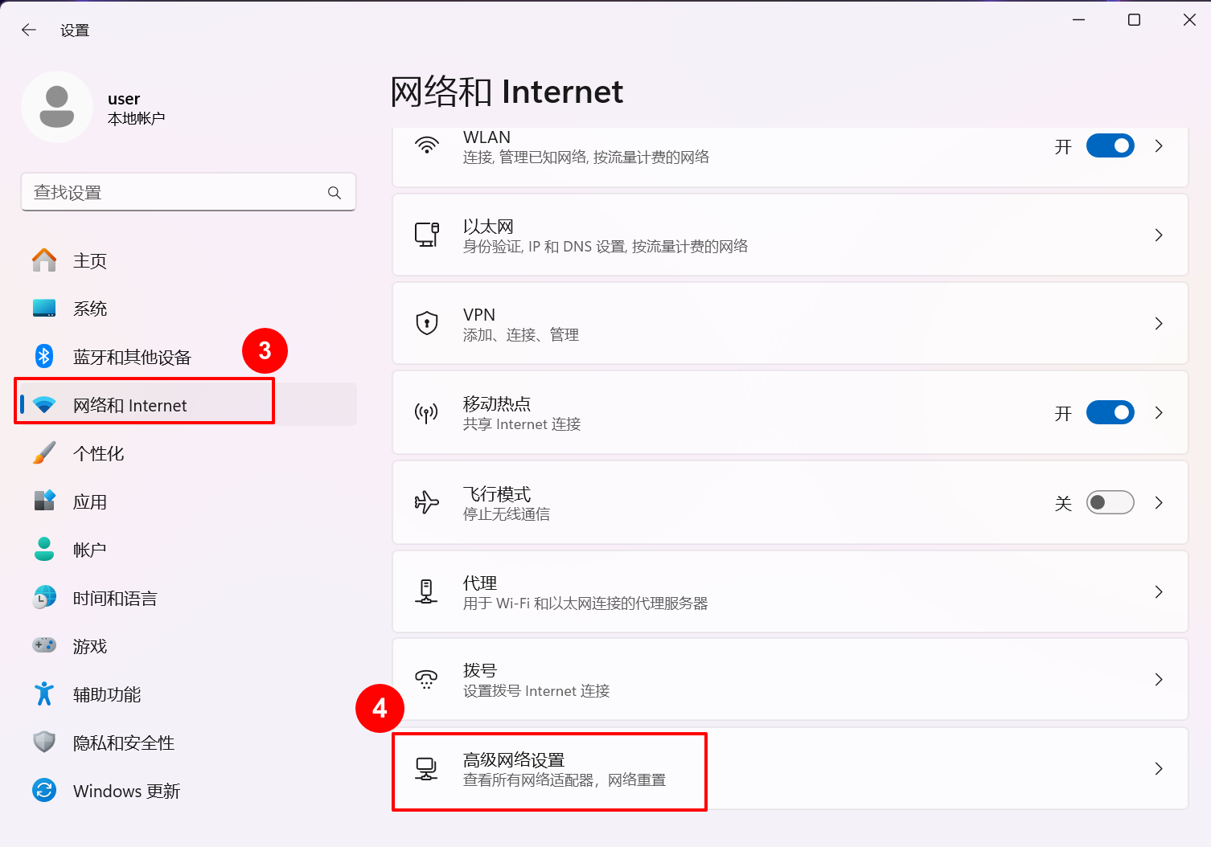Click the 游戏 gamepad icon
The width and height of the screenshot is (1211, 847).
tap(44, 645)
